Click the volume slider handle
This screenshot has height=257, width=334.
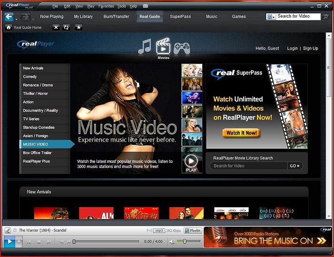pyautogui.click(x=185, y=241)
